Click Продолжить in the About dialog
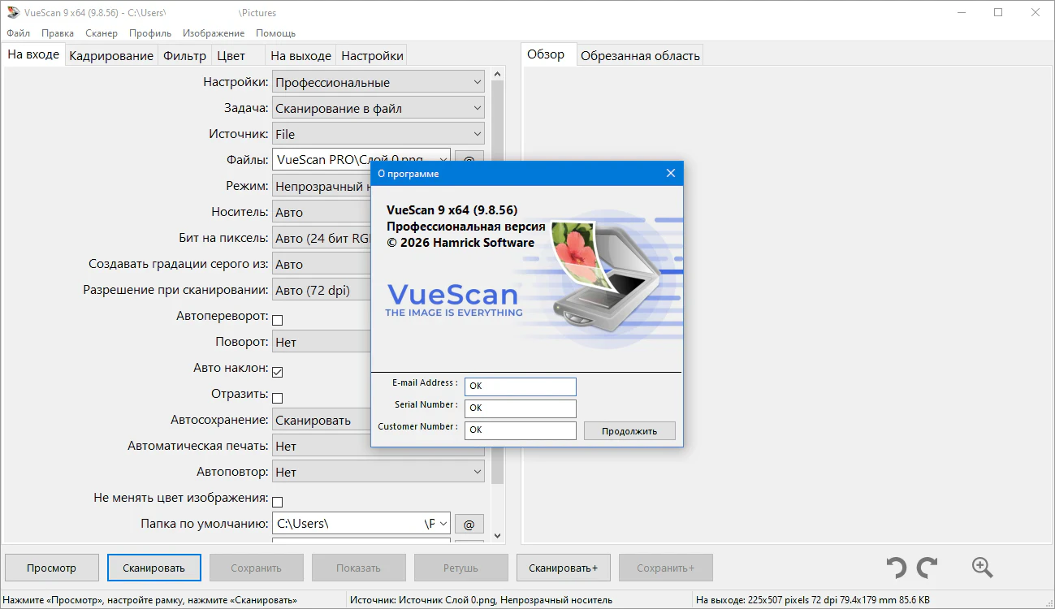 (629, 430)
